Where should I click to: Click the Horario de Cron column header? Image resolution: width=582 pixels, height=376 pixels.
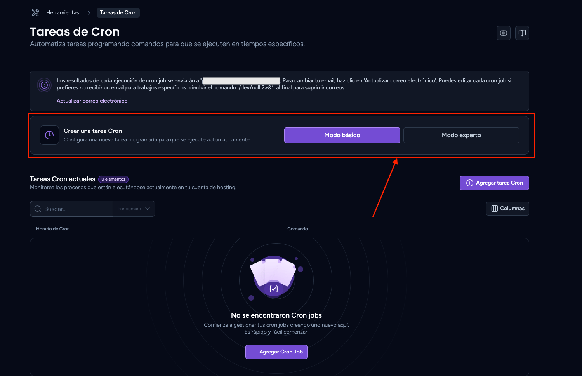(53, 229)
